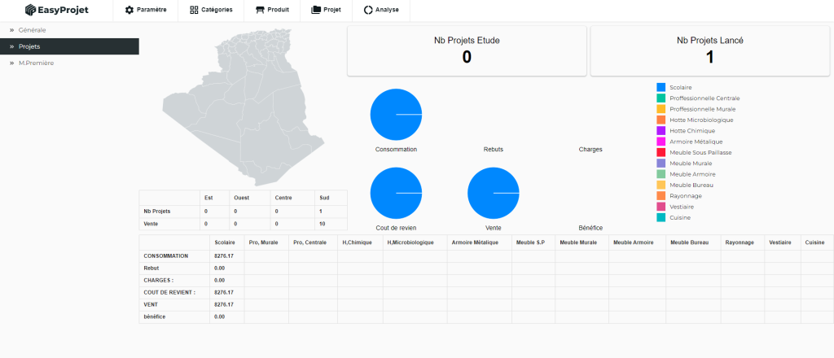Toggle the Meuble Sous Paillasse red swatch
834x358 pixels.
661,152
